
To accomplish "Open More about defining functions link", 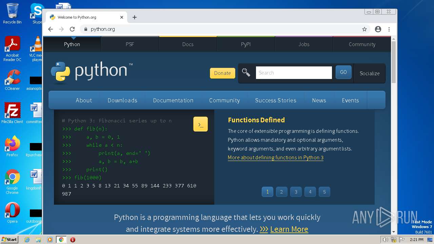I will [276, 158].
